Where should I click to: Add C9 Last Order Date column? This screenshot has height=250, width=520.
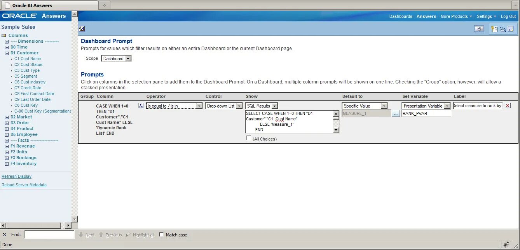tap(33, 99)
